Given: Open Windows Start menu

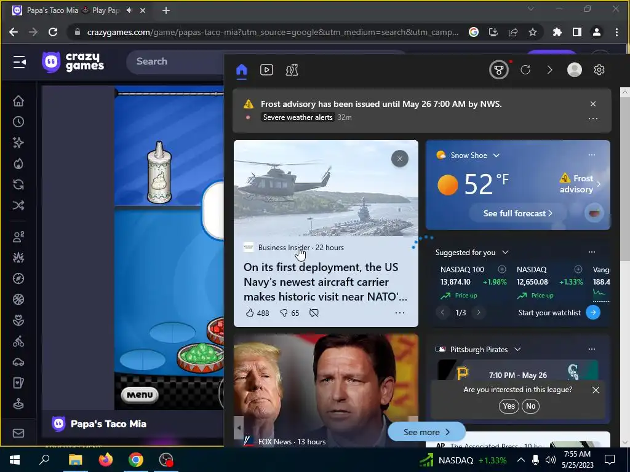Looking at the screenshot, I should pos(15,460).
